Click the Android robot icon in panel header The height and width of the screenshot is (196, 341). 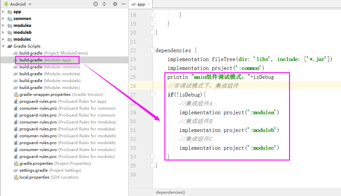[6, 4]
